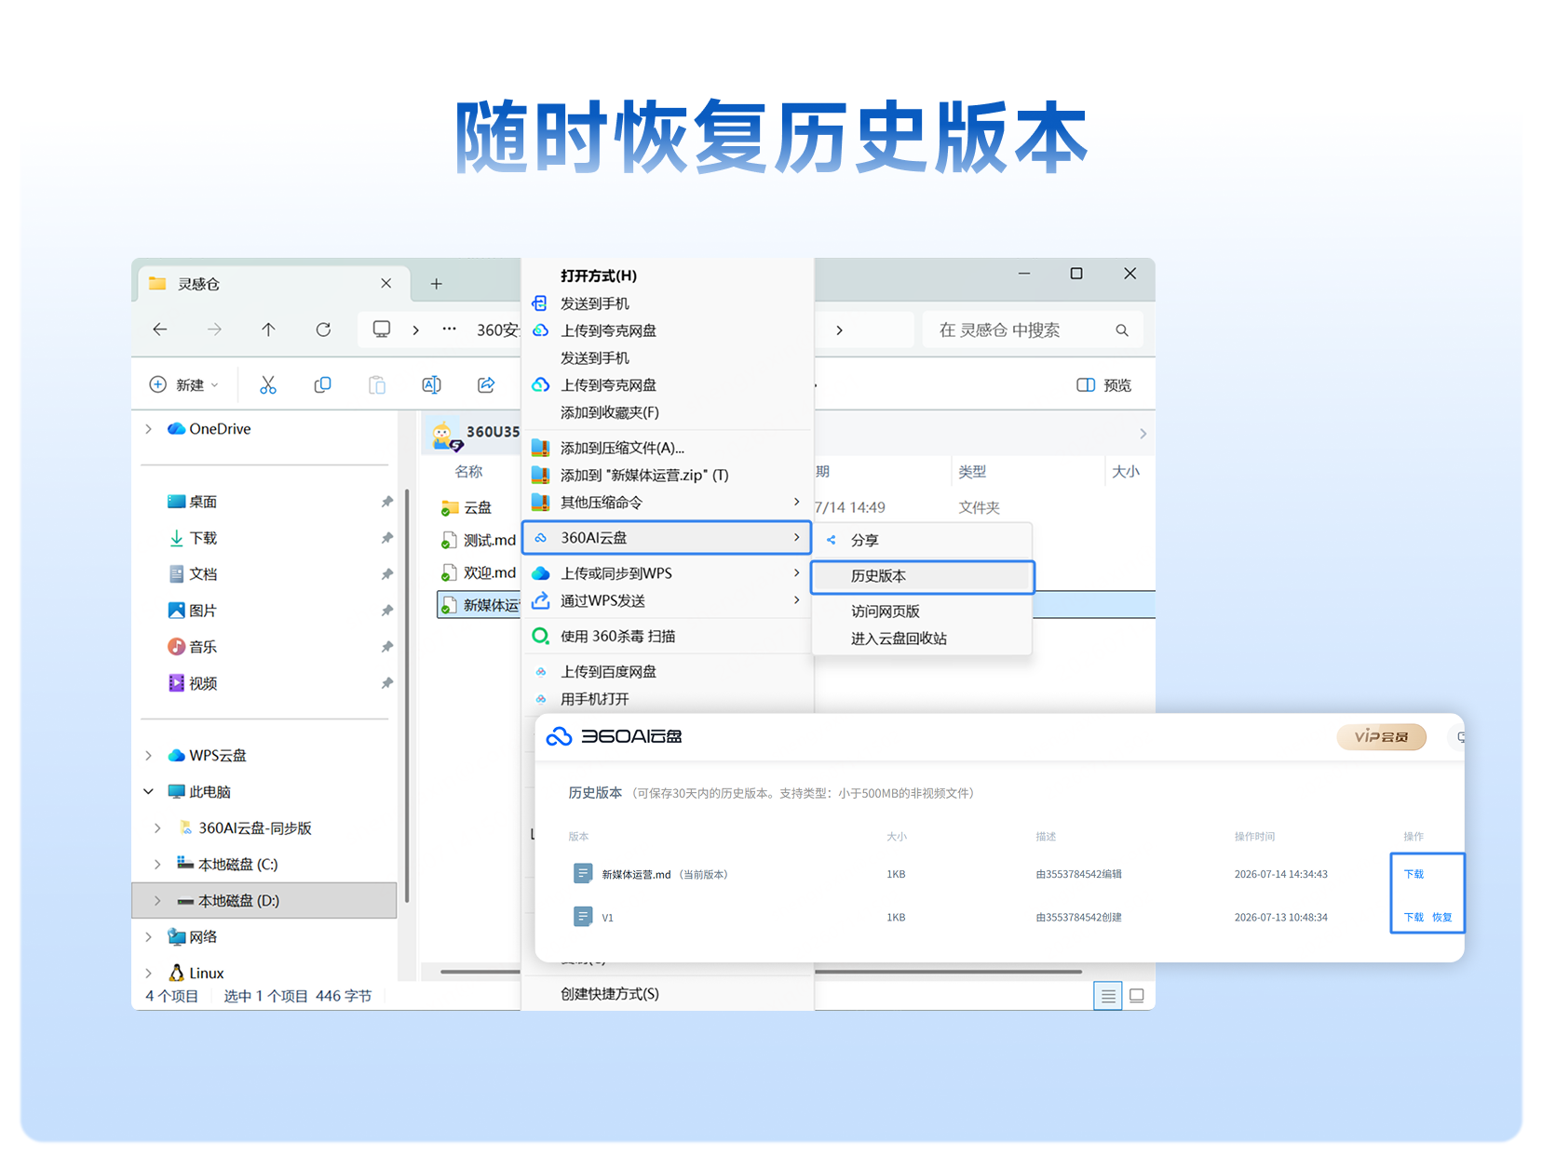Click the VIP会员 button
Viewport: 1542px width, 1156px height.
coord(1382,737)
